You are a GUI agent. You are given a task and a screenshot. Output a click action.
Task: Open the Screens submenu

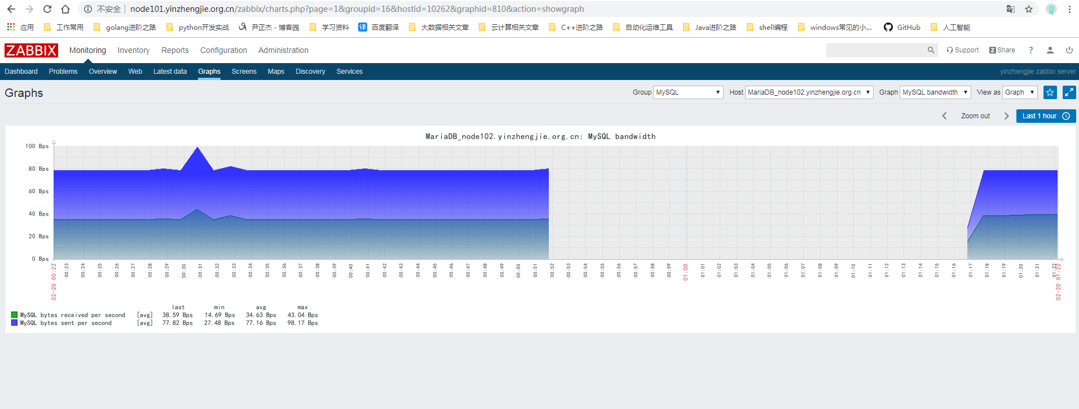(244, 72)
